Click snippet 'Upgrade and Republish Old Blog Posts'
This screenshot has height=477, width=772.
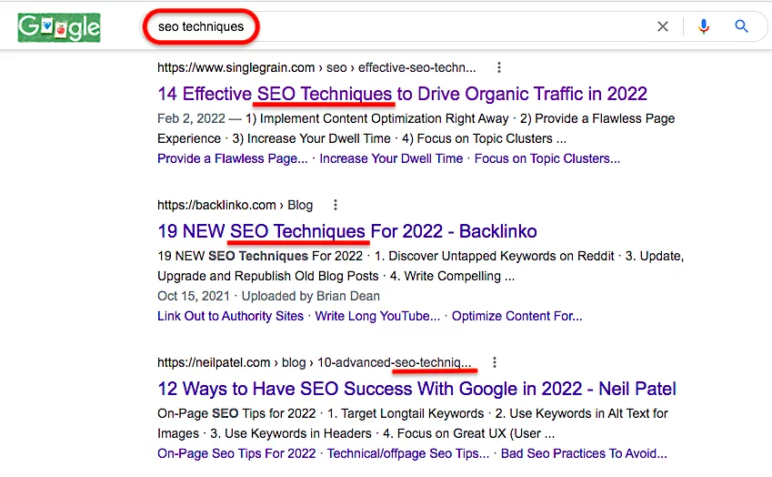(x=268, y=276)
